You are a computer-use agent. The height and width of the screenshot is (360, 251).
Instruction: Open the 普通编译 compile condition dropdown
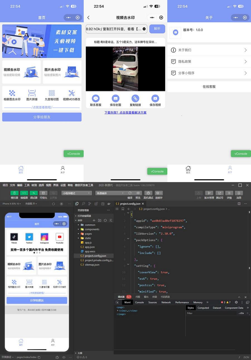click(110, 193)
